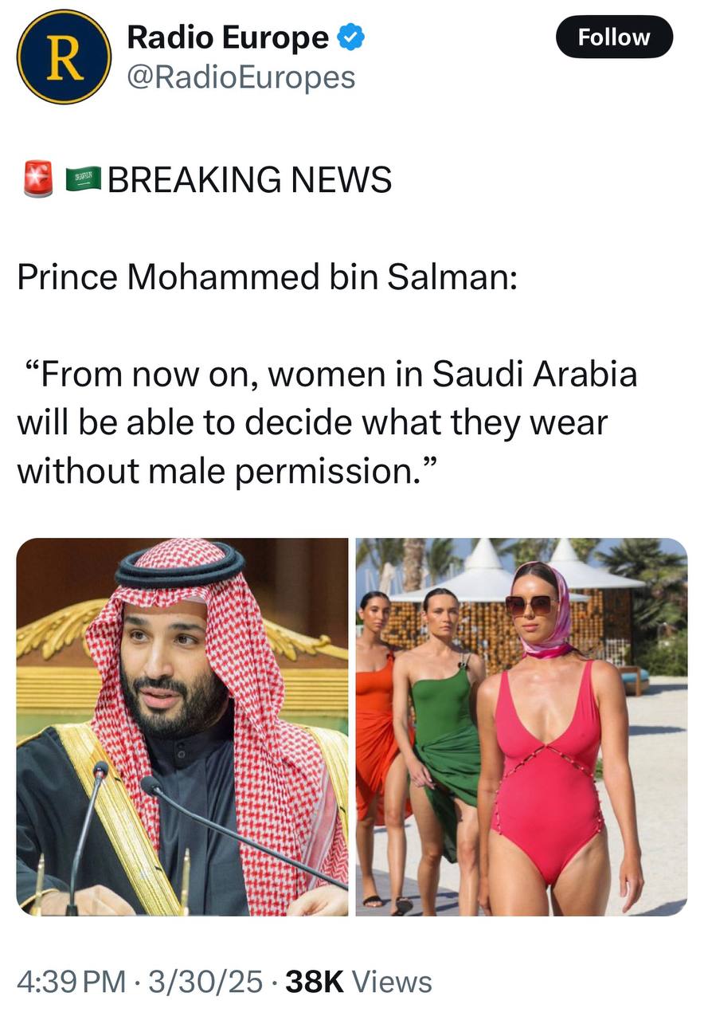Open the right photo of swimsuit models
This screenshot has width=704, height=1020.
point(522,727)
